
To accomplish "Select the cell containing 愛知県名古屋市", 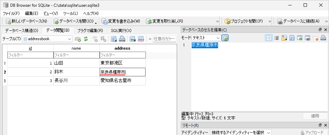I will click(122, 81).
